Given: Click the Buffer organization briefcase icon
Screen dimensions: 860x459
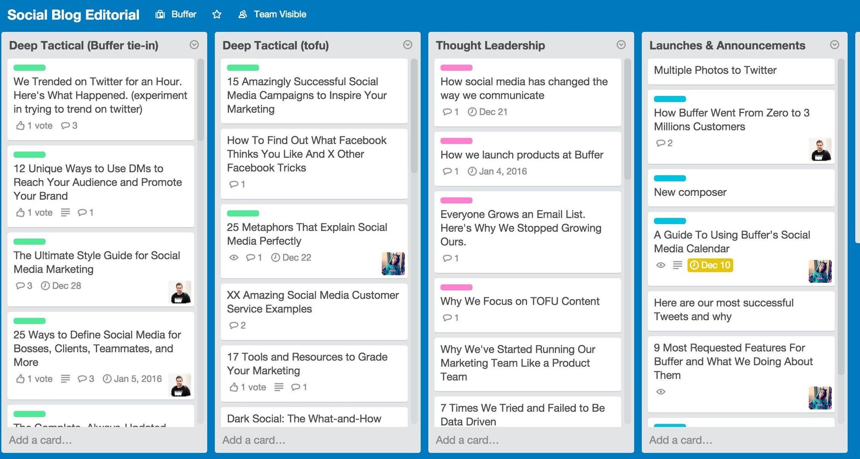Looking at the screenshot, I should [x=160, y=14].
